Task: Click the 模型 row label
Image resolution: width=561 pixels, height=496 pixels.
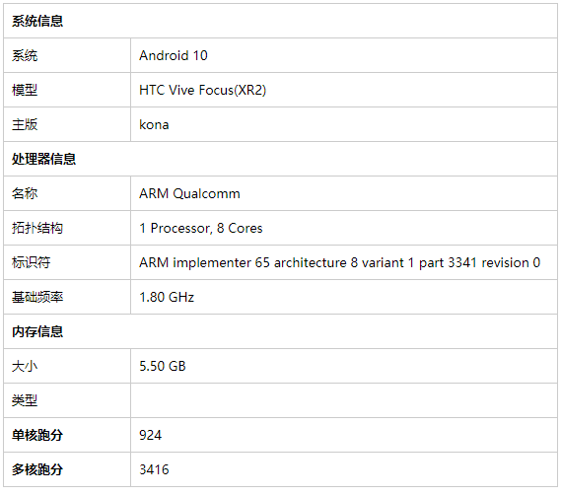Action: [x=25, y=90]
